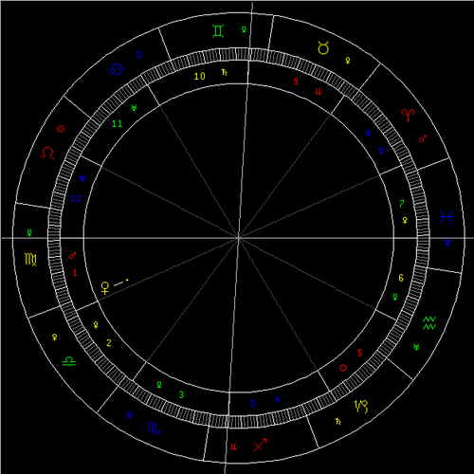Click the green Mercury glyph above Virgo
The image size is (474, 474).
click(29, 233)
